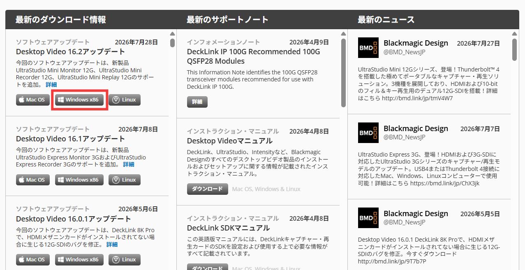This screenshot has height=270, width=525.
Task: Open @BMD_NewsJP handle on July 7 post
Action: [x=404, y=137]
